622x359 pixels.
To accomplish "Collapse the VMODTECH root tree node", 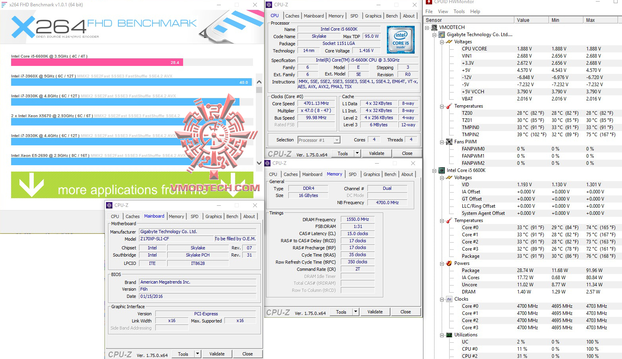I will (427, 27).
